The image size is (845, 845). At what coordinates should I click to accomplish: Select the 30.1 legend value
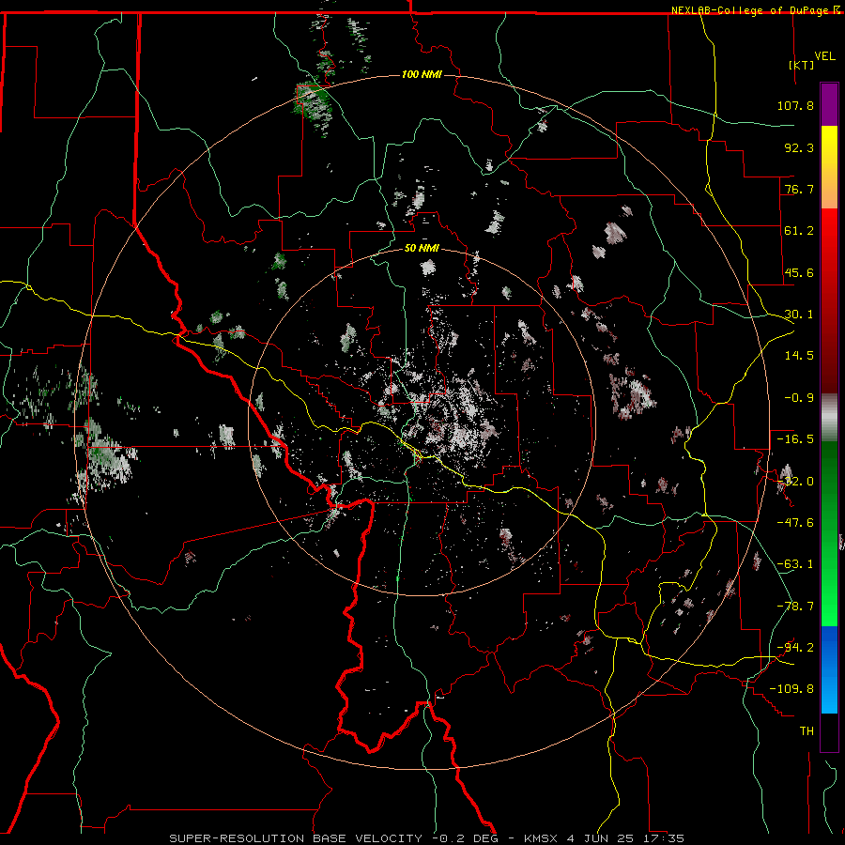click(x=799, y=315)
